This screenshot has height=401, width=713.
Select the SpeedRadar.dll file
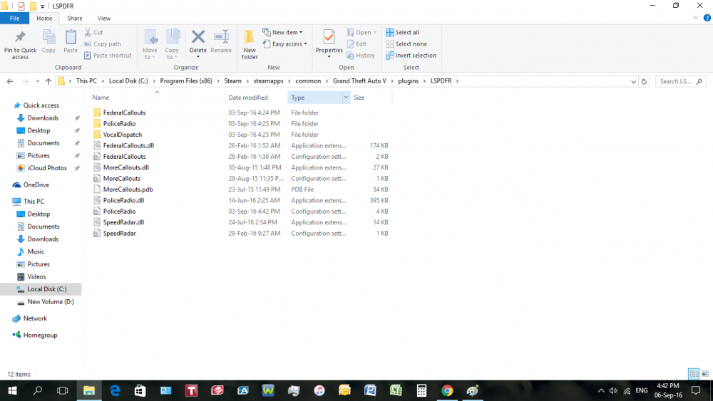pos(123,222)
